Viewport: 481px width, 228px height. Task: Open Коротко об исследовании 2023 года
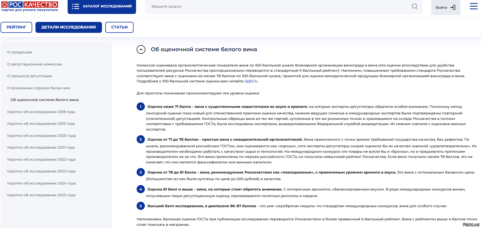(x=41, y=171)
